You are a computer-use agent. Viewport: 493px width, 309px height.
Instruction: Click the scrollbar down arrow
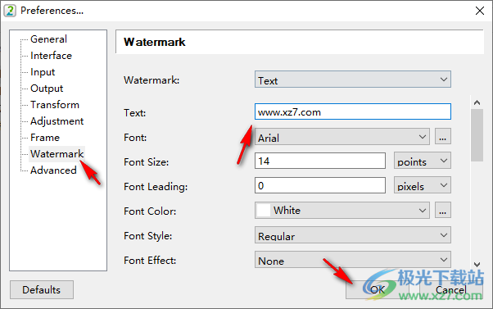(477, 265)
